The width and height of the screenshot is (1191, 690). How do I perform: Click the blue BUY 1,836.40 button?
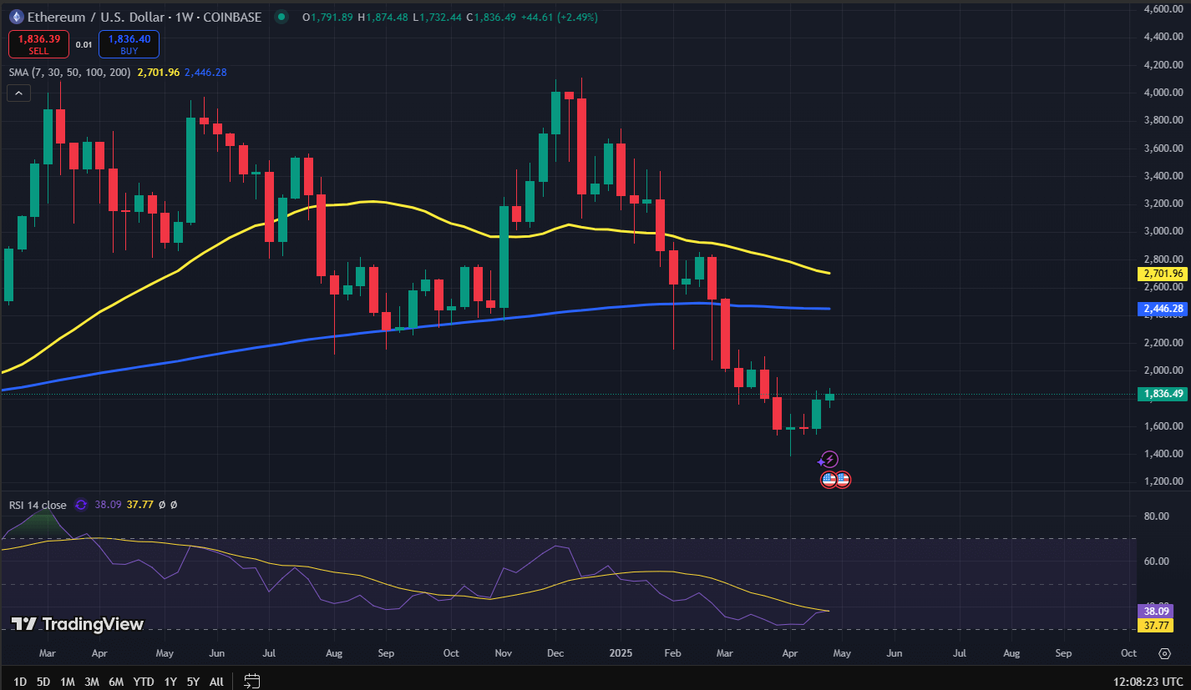click(x=129, y=43)
